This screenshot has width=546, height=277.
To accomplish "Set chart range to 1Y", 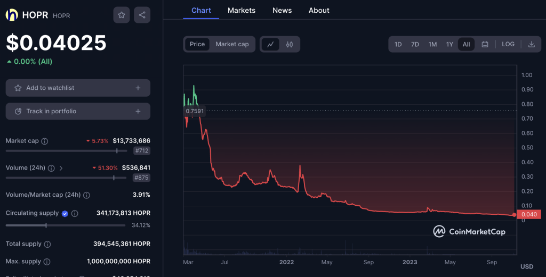I will pos(449,45).
